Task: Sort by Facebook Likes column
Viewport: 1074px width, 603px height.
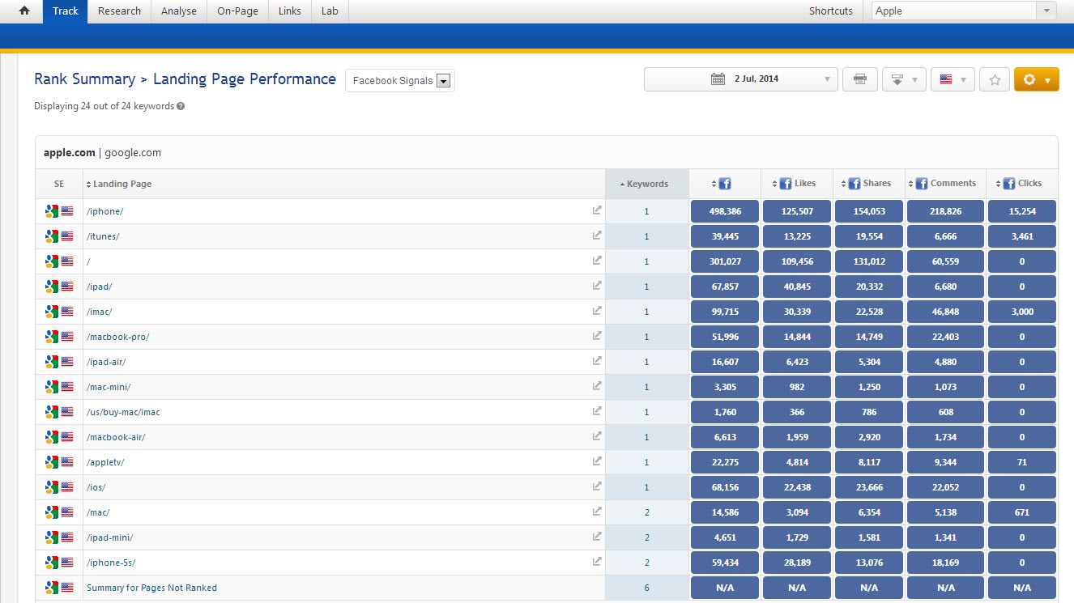Action: [797, 184]
